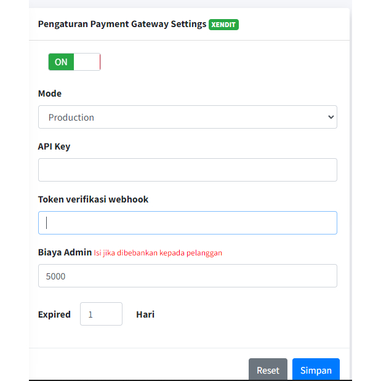The height and width of the screenshot is (381, 381).
Task: Toggle the green ON switch
Action: 62,62
